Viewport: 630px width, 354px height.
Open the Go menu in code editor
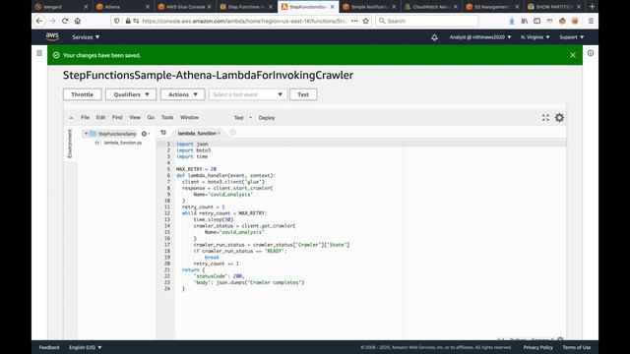(151, 117)
